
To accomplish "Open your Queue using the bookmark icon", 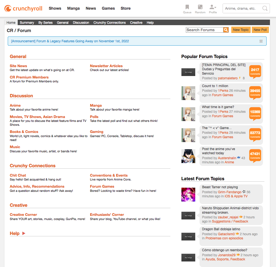I will 187,7.
